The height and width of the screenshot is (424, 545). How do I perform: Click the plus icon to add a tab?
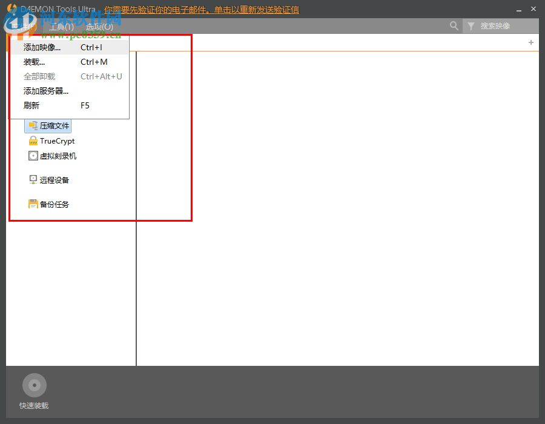530,42
